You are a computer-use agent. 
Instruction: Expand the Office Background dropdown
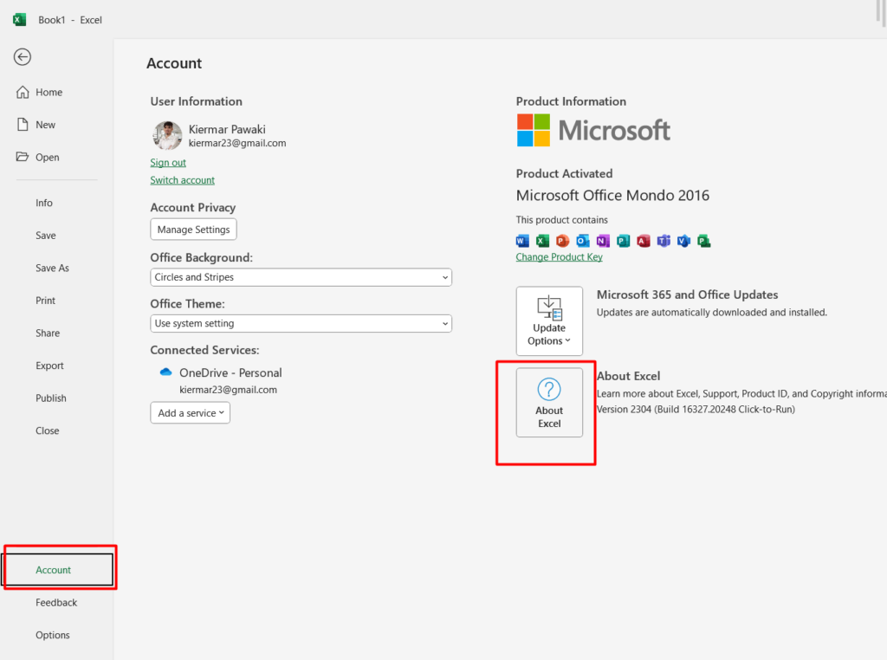[x=301, y=277]
